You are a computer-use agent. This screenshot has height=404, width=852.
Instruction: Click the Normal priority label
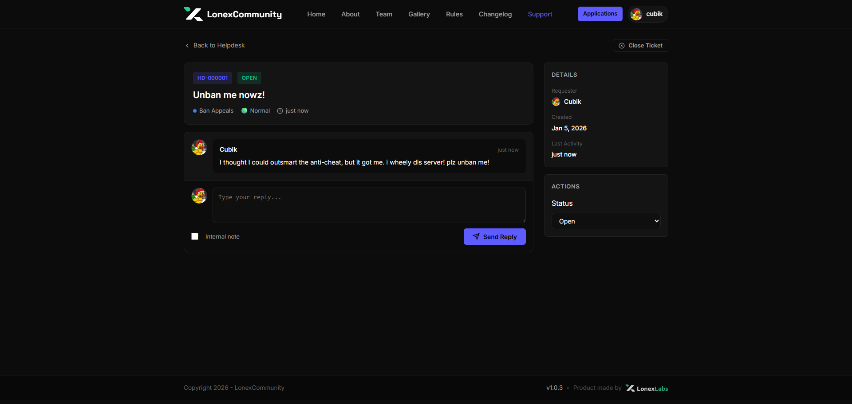pos(260,111)
